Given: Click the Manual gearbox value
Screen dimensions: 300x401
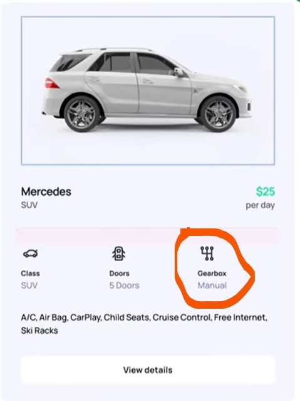Looking at the screenshot, I should 212,286.
